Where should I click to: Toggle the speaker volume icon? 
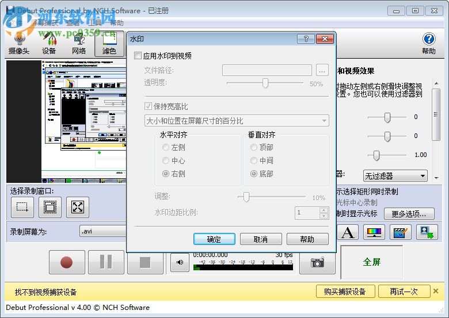point(180,262)
